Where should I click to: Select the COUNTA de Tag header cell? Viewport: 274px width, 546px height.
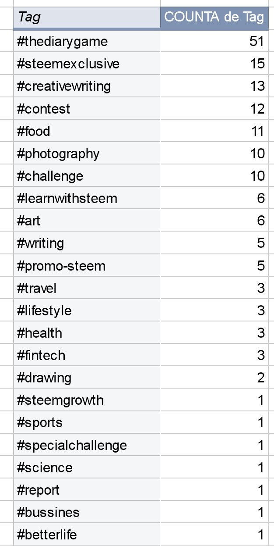pos(214,18)
